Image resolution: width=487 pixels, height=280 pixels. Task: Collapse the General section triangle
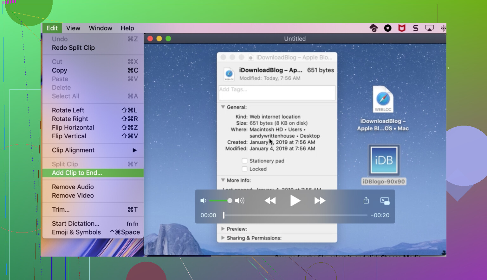click(x=223, y=107)
